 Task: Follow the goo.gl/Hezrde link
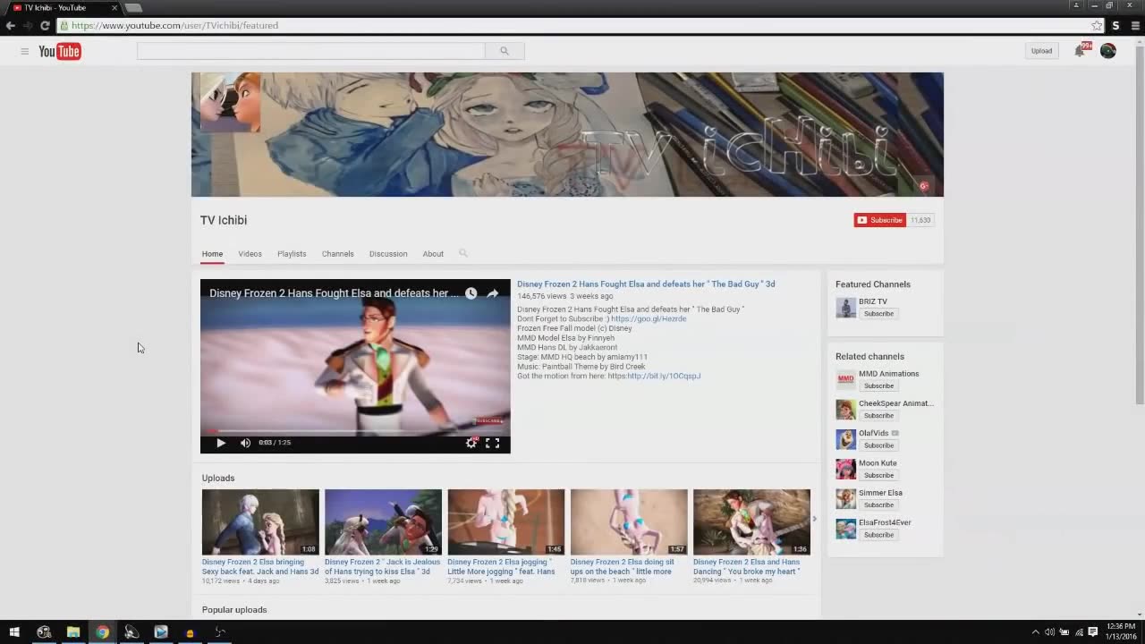pos(649,319)
